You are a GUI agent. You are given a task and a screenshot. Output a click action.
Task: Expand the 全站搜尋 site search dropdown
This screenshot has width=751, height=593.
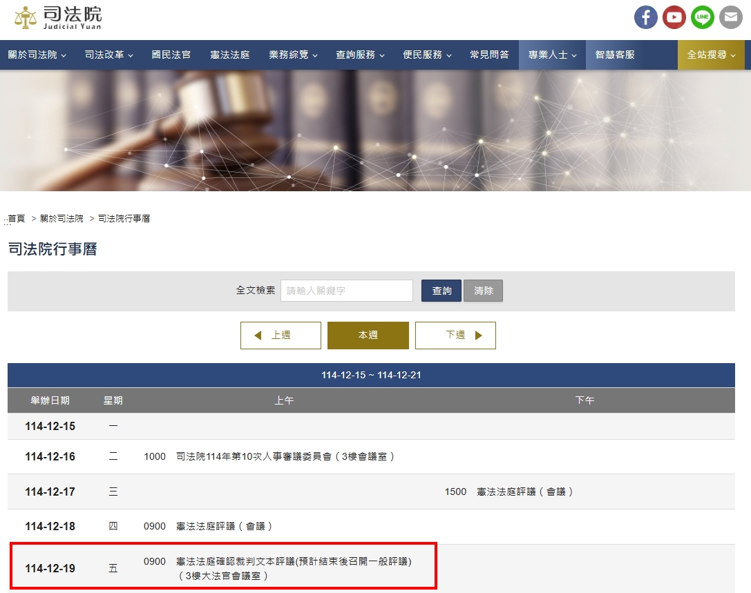711,55
